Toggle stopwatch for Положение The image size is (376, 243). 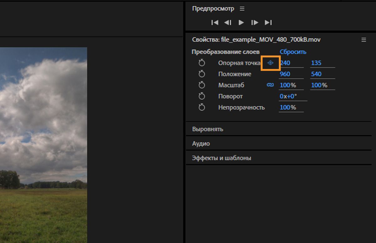tap(202, 74)
